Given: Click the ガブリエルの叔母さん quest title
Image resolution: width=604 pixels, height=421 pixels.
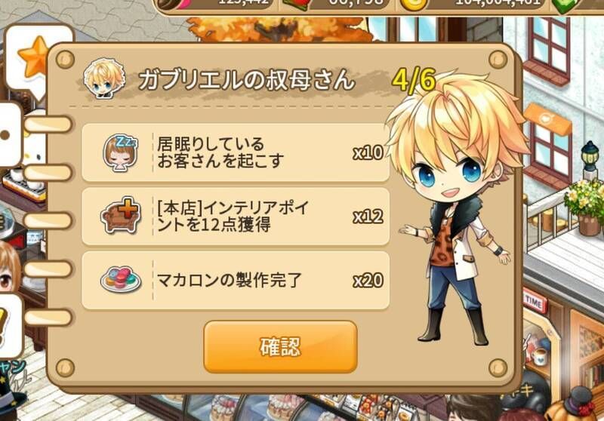Looking at the screenshot, I should coord(247,80).
